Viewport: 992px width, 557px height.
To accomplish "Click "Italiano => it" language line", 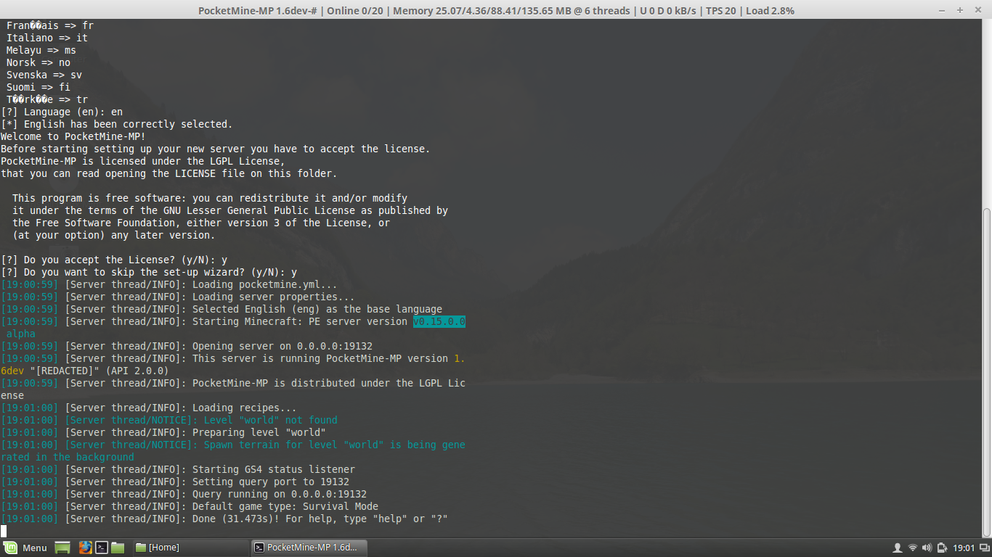I will 47,38.
